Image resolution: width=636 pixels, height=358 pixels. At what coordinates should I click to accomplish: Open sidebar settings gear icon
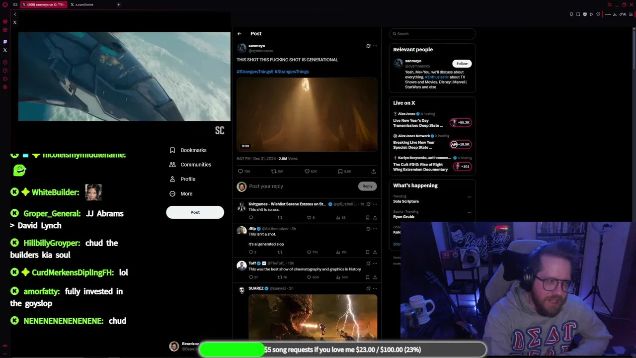coord(5,87)
